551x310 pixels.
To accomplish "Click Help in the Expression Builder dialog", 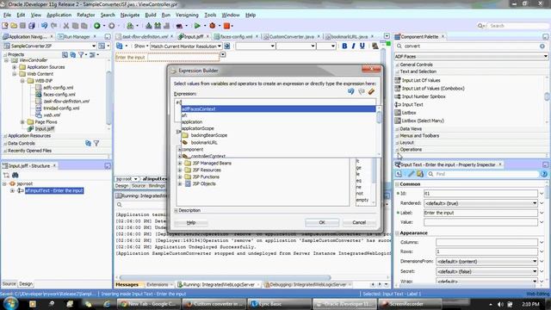I will tap(191, 222).
